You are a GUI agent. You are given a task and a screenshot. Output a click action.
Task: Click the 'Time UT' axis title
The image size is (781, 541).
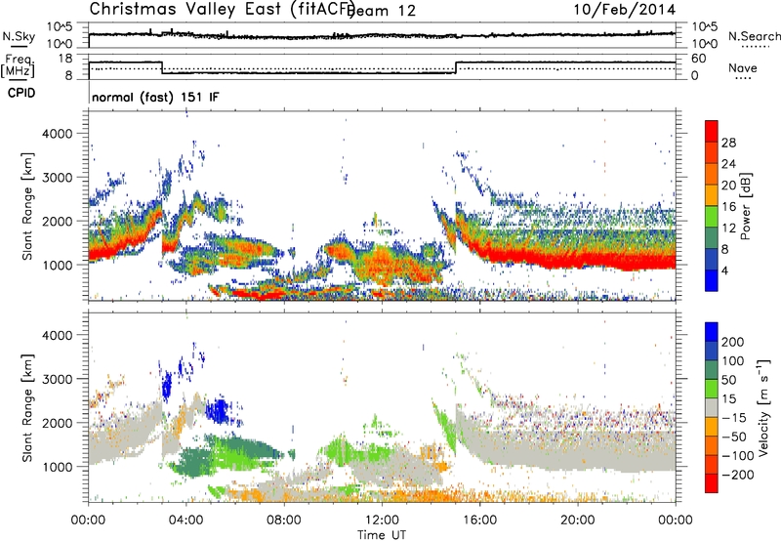pyautogui.click(x=382, y=535)
